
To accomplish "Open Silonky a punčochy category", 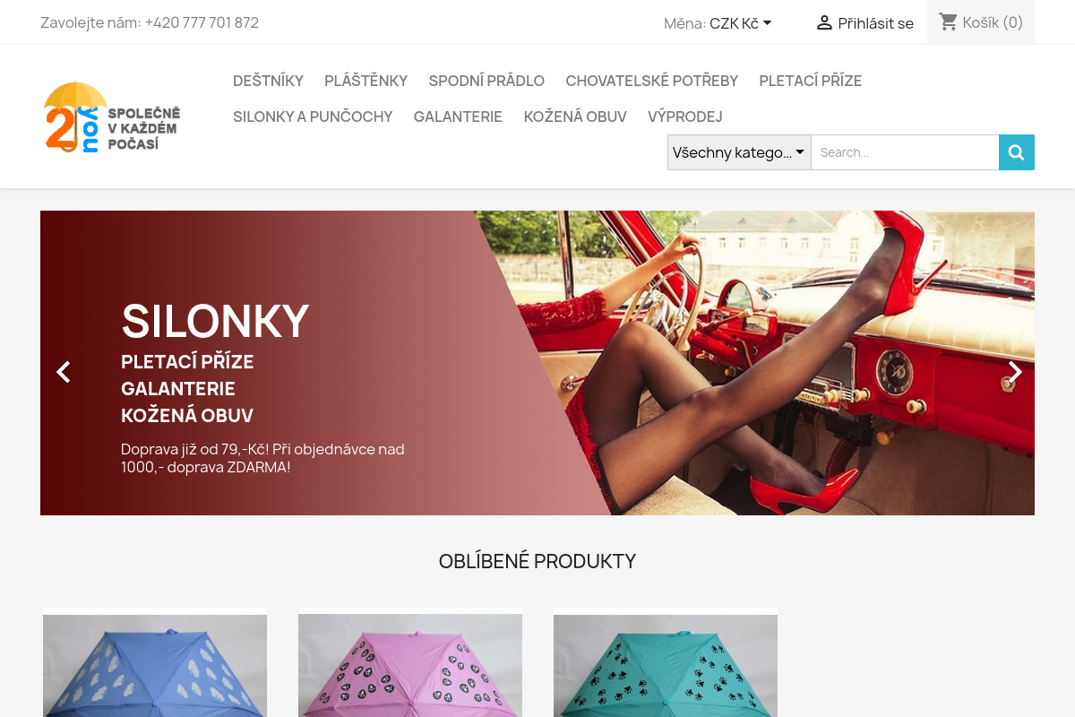I will [x=313, y=117].
